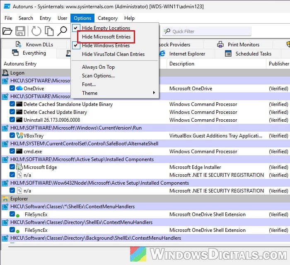Open the Search menu
The height and width of the screenshot is (265, 290).
[x=26, y=18]
